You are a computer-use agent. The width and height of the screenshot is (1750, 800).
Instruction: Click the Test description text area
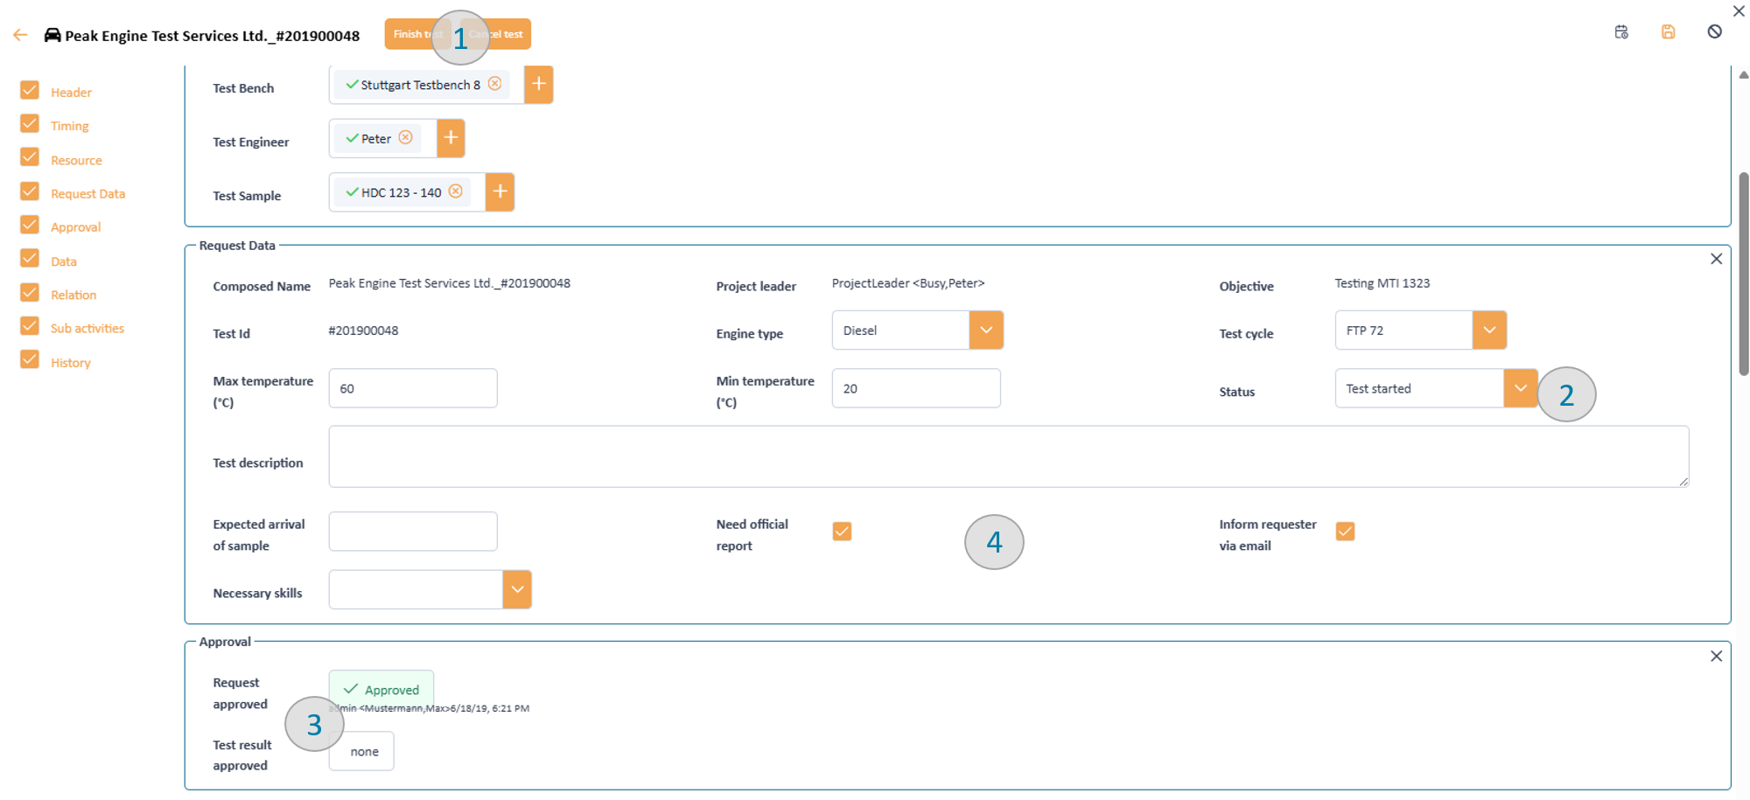(1009, 456)
